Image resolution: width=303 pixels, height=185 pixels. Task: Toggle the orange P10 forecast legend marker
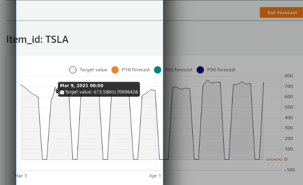click(115, 70)
